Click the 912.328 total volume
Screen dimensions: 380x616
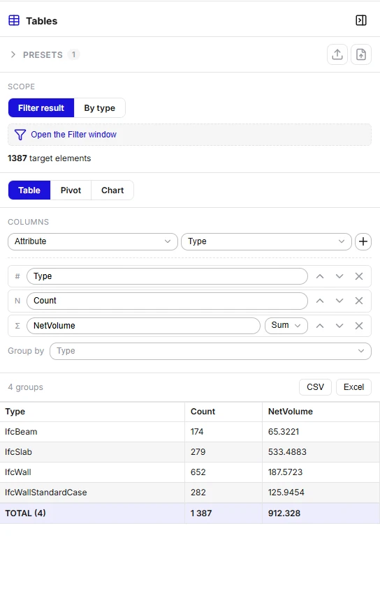(x=284, y=513)
